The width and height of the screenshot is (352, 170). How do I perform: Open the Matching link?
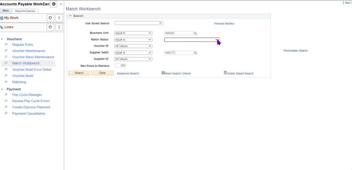click(x=19, y=82)
